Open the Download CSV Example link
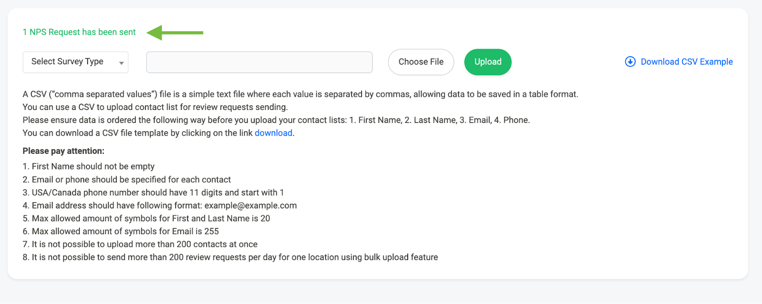Screen dimensions: 762x304 click(x=686, y=62)
